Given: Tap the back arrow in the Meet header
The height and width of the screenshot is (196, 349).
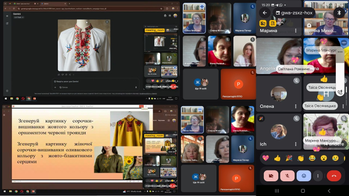Looking at the screenshot, I should 264,13.
